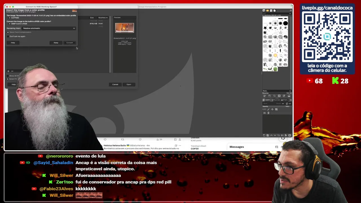The width and height of the screenshot is (361, 203).
Task: Switch to the Channels tab
Action: (275, 100)
